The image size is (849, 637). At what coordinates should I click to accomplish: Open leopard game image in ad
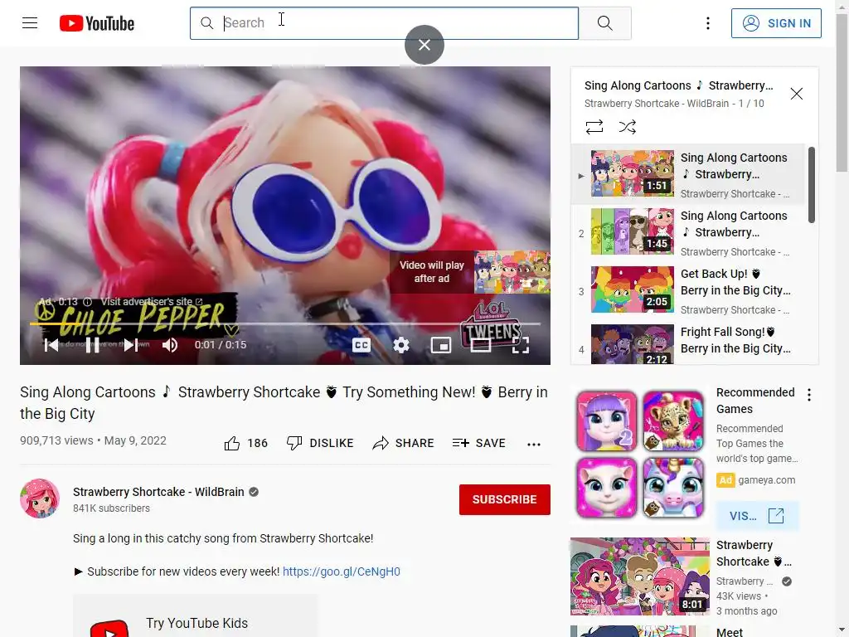tap(673, 421)
